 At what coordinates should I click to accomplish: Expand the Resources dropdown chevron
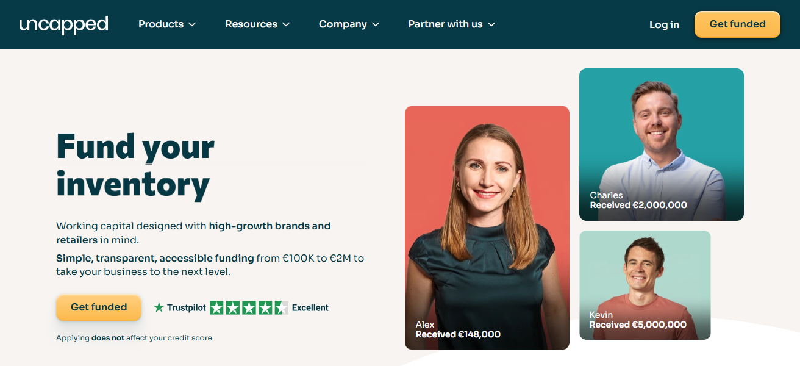pyautogui.click(x=286, y=24)
